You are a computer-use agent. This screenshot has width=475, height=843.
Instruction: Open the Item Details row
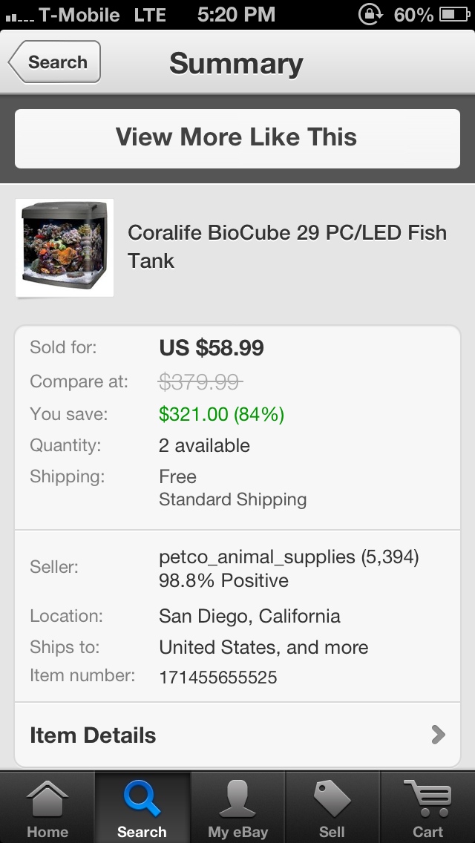pyautogui.click(x=93, y=735)
